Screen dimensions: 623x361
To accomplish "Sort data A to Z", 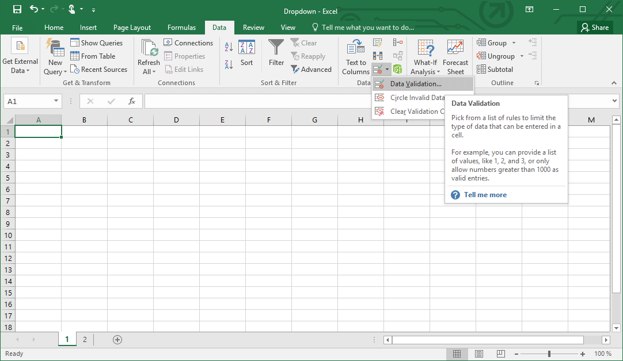I will coord(229,46).
